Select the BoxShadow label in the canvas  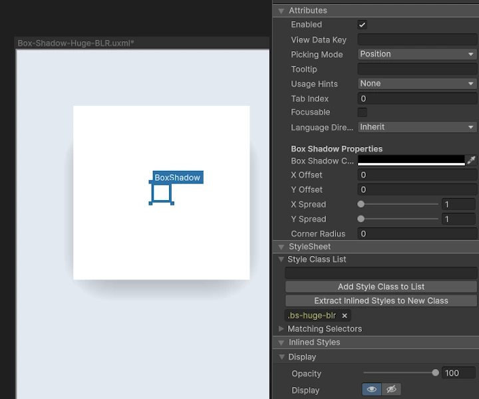178,178
